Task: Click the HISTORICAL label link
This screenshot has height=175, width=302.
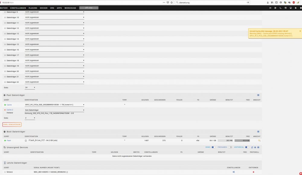Action: pyautogui.click(x=239, y=147)
